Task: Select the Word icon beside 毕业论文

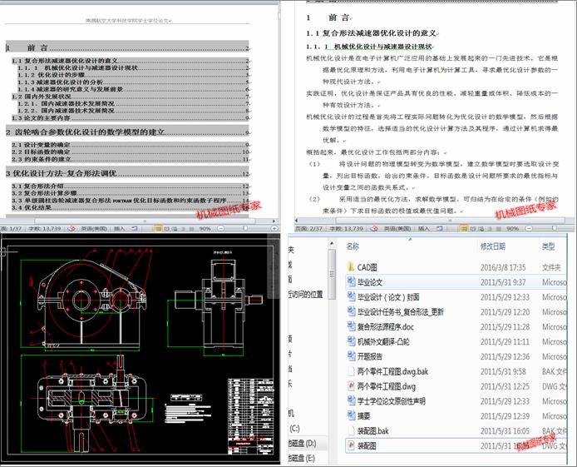Action: tap(352, 282)
